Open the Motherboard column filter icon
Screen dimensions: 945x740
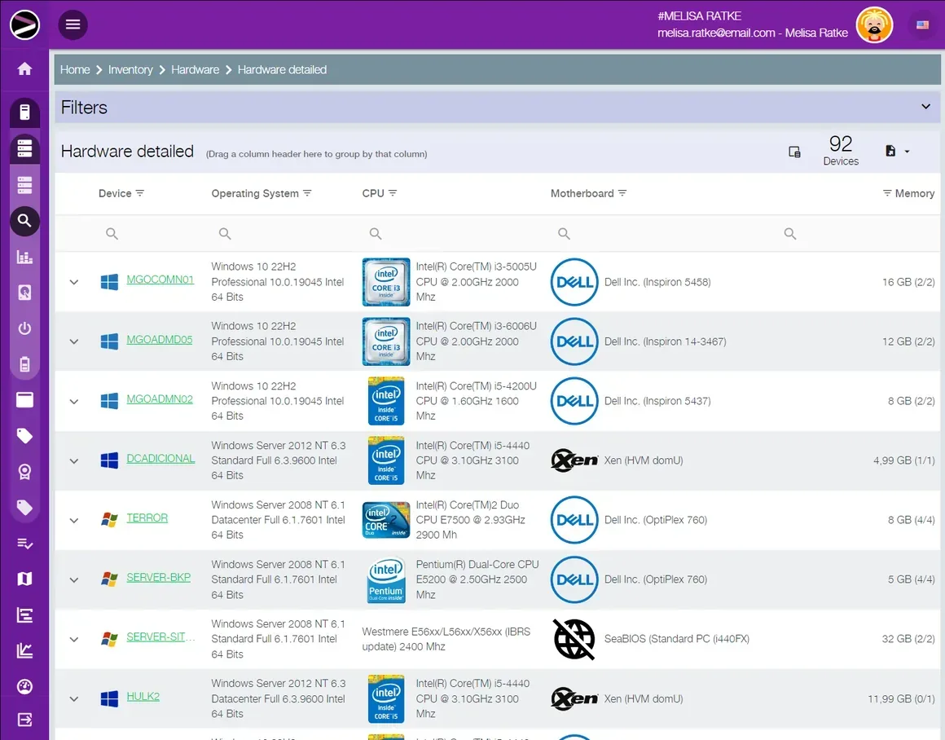(622, 193)
